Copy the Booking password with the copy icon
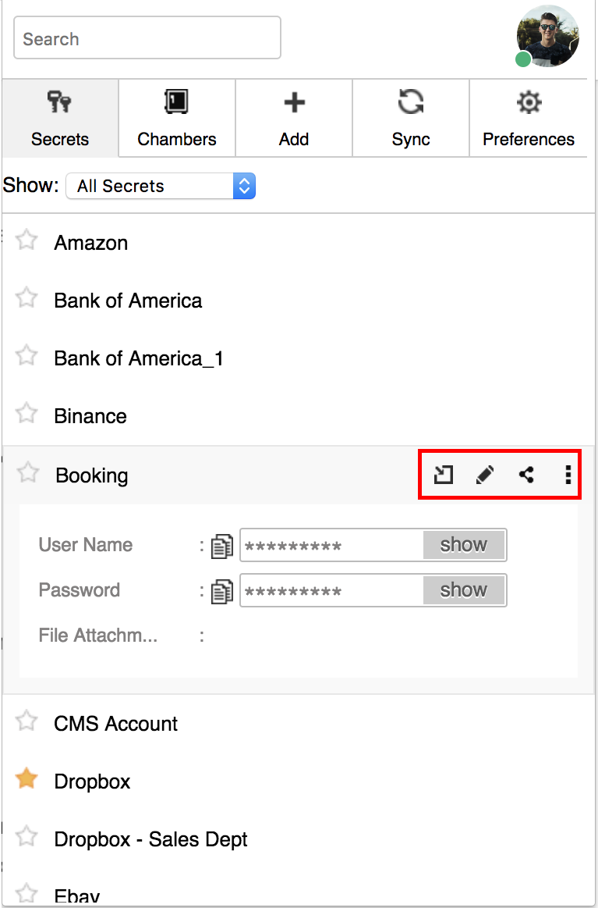The height and width of the screenshot is (908, 598). click(221, 591)
